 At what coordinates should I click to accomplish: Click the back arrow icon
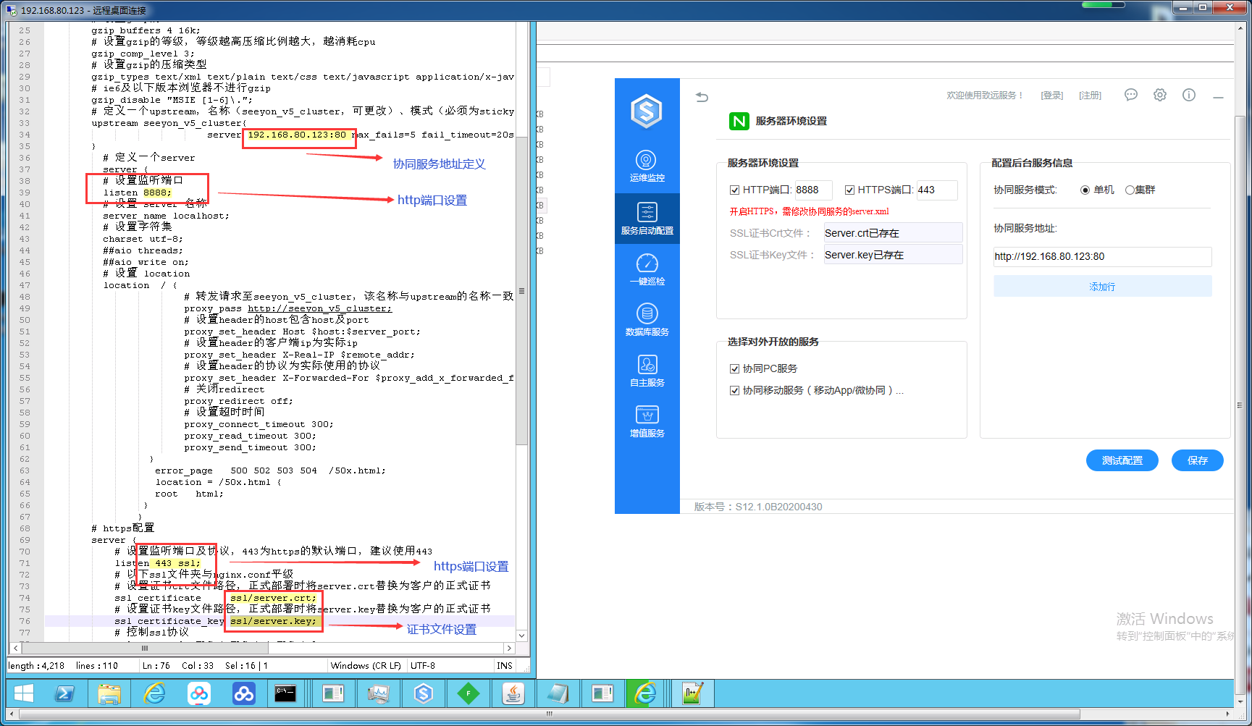click(702, 97)
